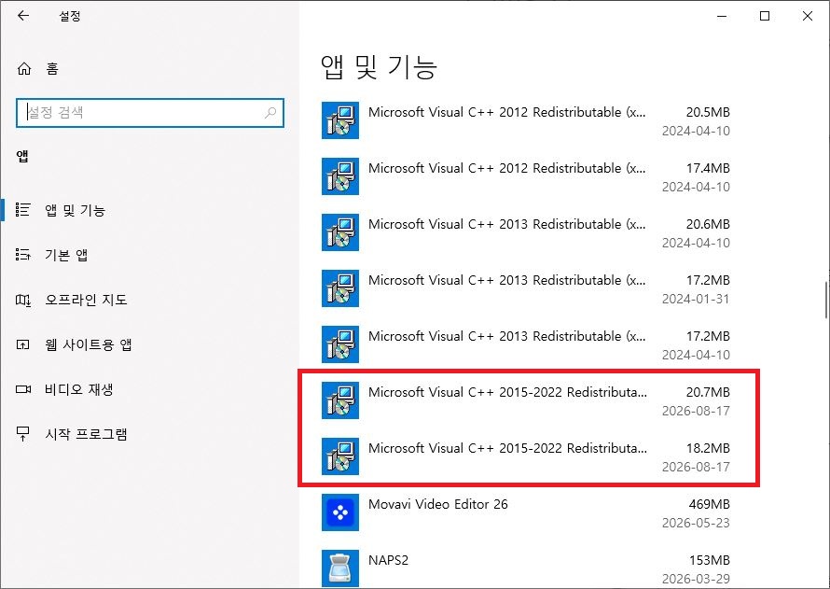Click the search magnifier icon
The image size is (830, 589).
coord(270,112)
